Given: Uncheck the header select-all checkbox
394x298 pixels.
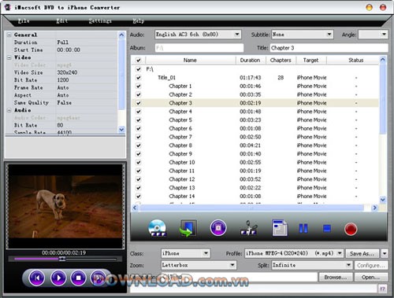Looking at the screenshot, I should pos(138,61).
